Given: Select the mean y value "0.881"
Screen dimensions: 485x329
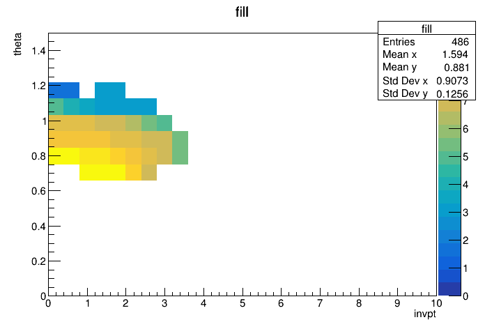Looking at the screenshot, I should [456, 68].
